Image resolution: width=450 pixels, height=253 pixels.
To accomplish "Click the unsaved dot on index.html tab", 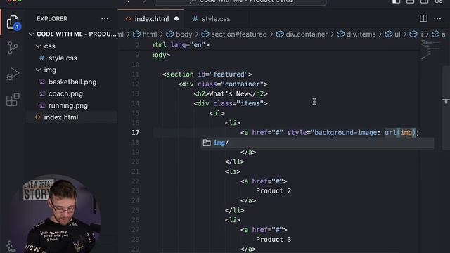I will [x=176, y=19].
